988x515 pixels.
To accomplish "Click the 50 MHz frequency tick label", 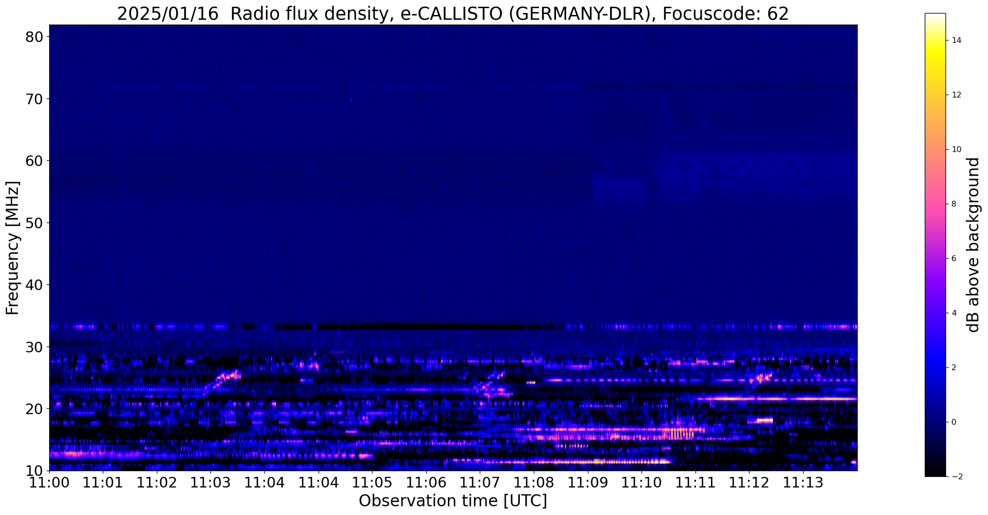I will (x=35, y=223).
